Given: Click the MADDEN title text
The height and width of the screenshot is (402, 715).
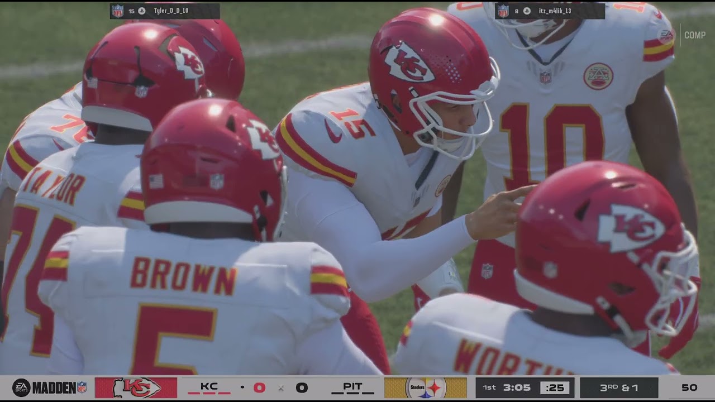Looking at the screenshot, I should (54, 387).
